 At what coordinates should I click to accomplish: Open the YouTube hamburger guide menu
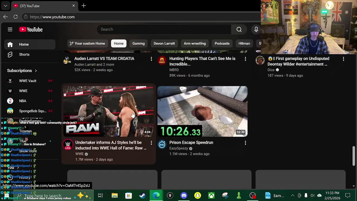(10, 29)
